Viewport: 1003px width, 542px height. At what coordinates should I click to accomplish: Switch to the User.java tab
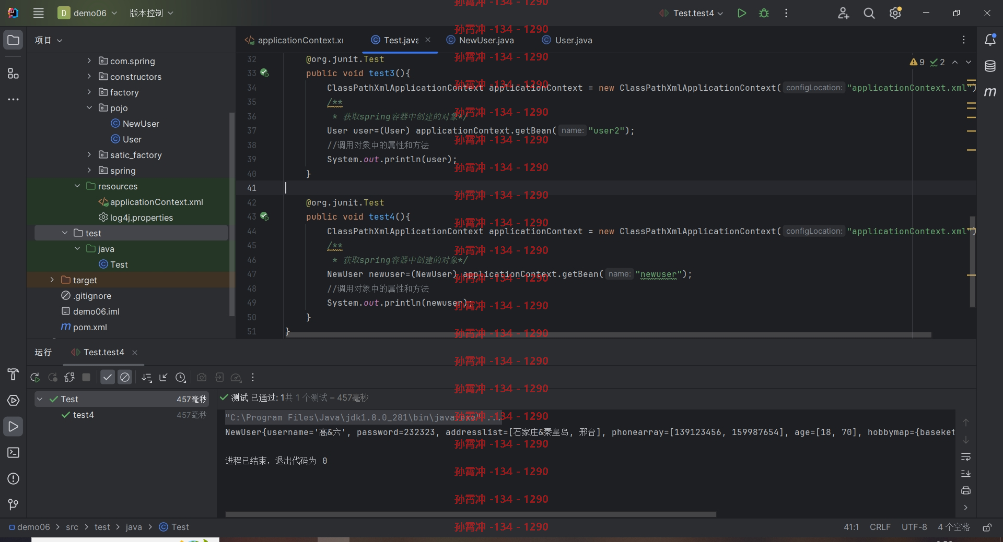pos(567,40)
